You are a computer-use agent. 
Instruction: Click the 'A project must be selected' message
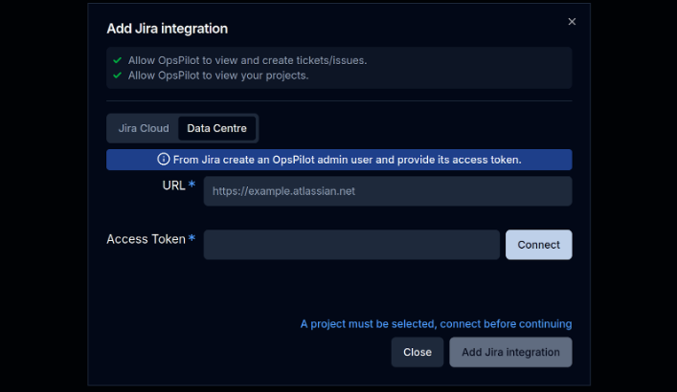(x=436, y=324)
